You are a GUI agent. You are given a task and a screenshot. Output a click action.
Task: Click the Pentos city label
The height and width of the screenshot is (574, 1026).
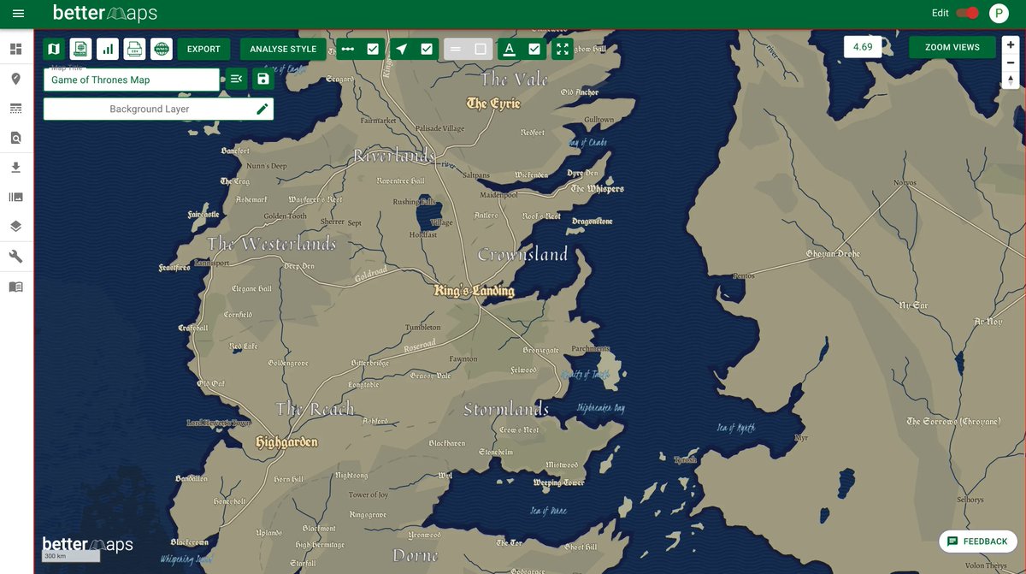point(744,276)
